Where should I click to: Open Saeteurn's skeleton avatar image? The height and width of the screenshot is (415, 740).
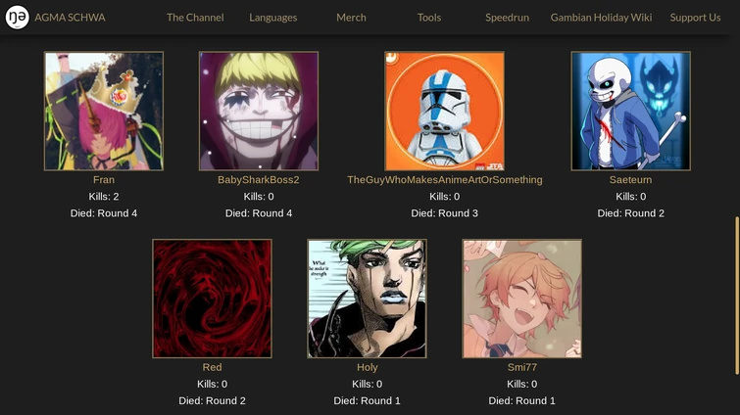click(x=630, y=111)
